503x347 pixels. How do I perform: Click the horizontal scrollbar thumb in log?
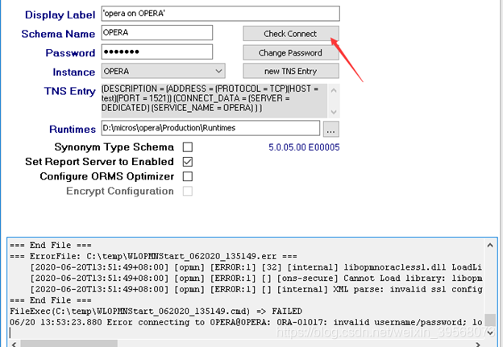coord(69,344)
